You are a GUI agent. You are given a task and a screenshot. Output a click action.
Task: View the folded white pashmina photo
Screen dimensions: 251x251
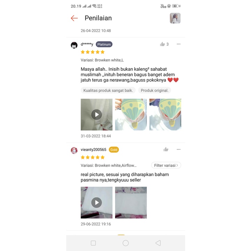pyautogui.click(x=131, y=203)
